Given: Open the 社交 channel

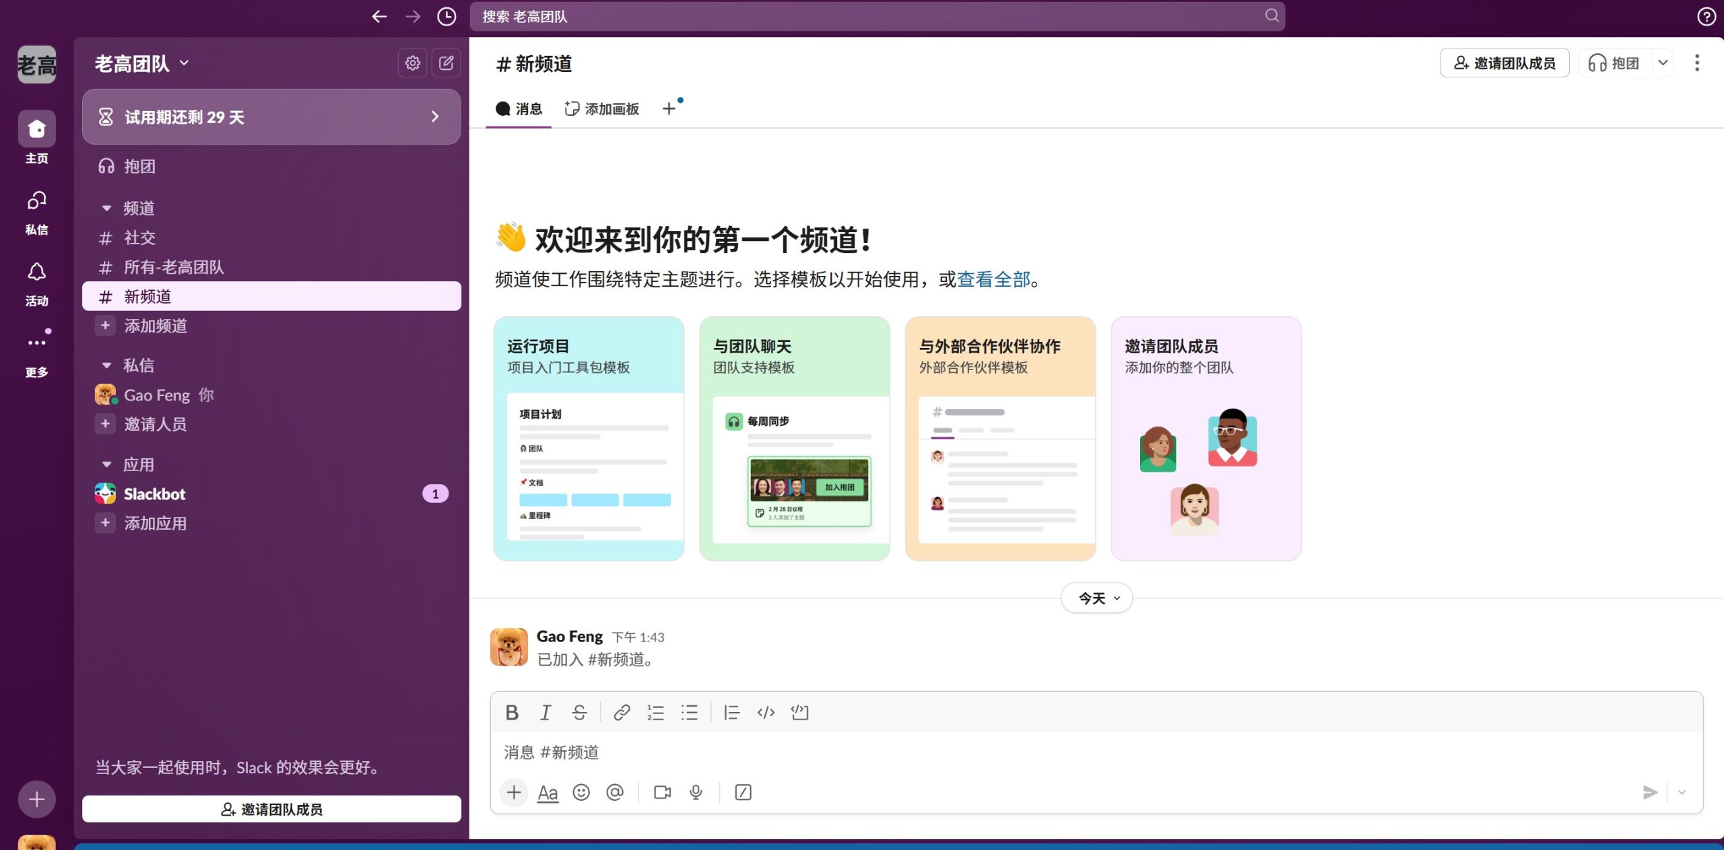Looking at the screenshot, I should point(271,238).
